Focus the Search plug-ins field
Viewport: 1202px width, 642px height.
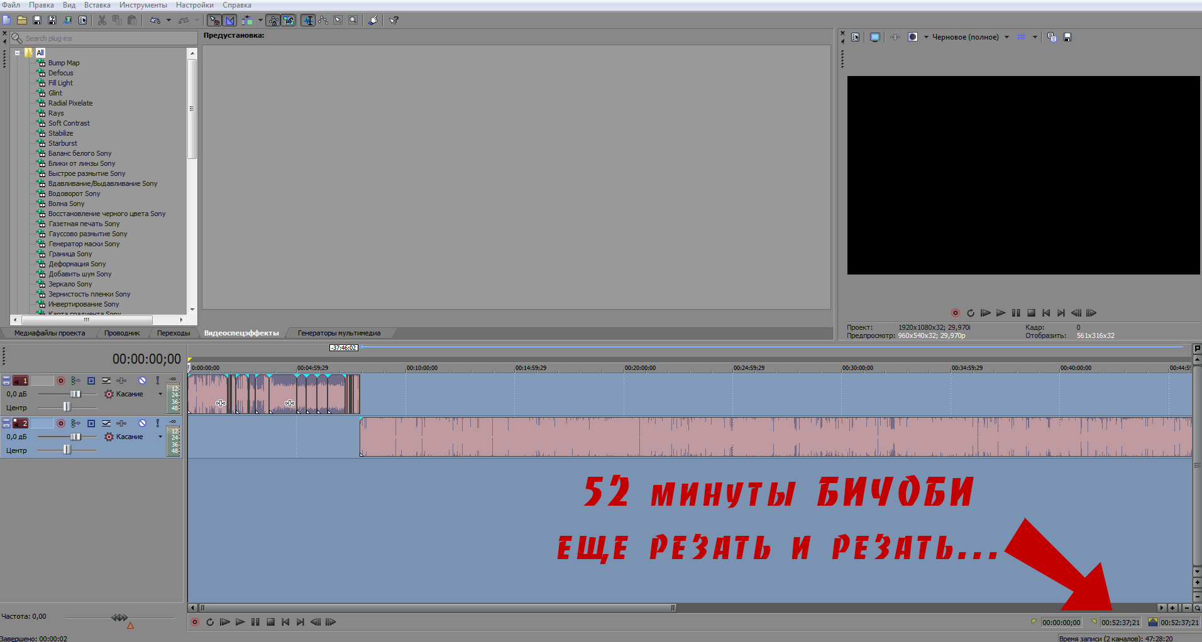(104, 38)
